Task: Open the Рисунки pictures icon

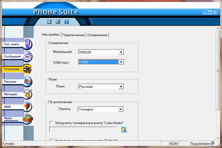Action: [x=27, y=82]
